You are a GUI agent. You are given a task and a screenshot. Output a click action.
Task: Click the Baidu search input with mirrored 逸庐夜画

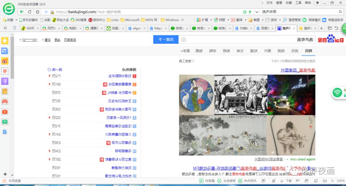click(247, 39)
